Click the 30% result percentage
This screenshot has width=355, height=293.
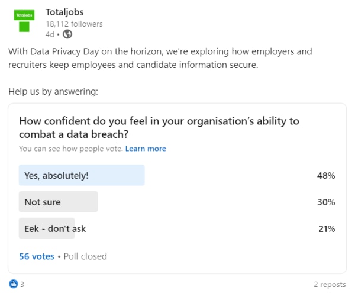tap(326, 202)
